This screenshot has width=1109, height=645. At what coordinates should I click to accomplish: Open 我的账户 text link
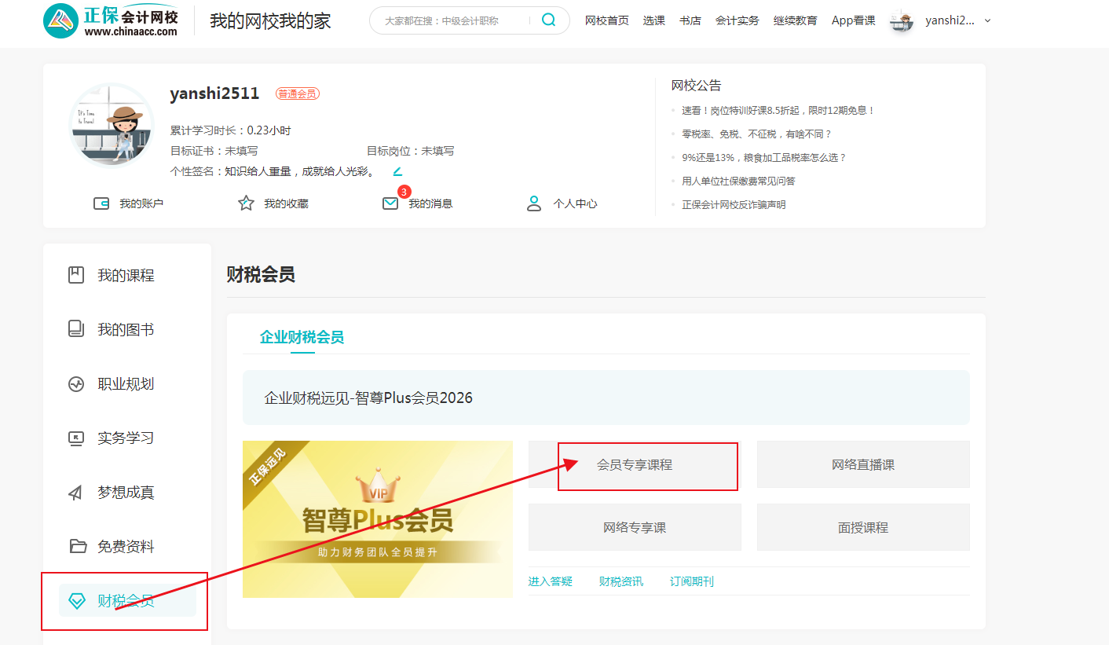(141, 203)
